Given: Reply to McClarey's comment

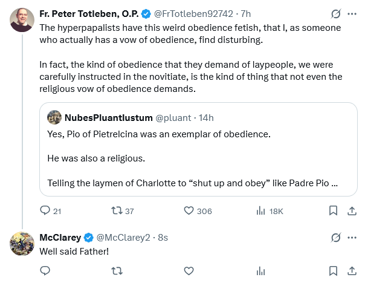Looking at the screenshot, I should (x=45, y=271).
